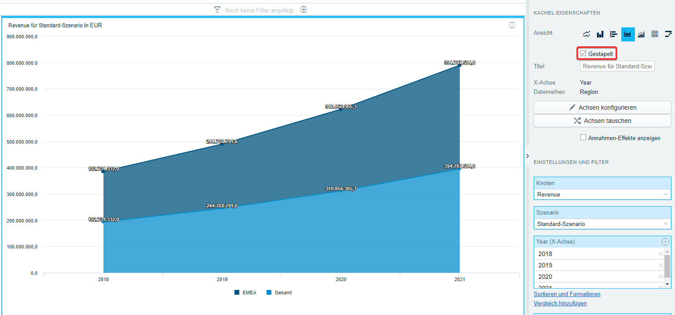Open Sortieren und Formatieren link

coord(567,294)
